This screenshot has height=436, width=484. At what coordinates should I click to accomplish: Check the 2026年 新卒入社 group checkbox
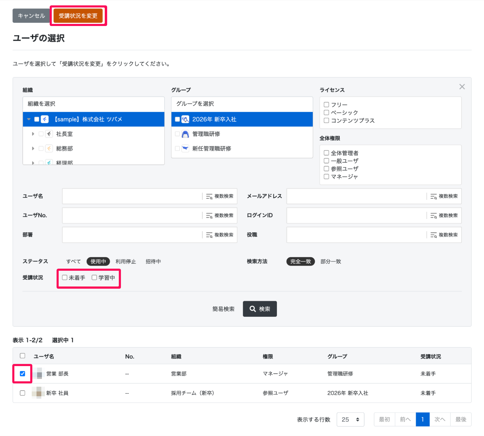[x=177, y=119]
